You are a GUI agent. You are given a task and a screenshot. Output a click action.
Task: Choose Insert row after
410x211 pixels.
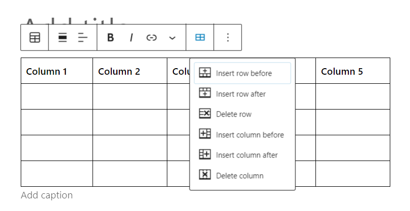pyautogui.click(x=240, y=94)
